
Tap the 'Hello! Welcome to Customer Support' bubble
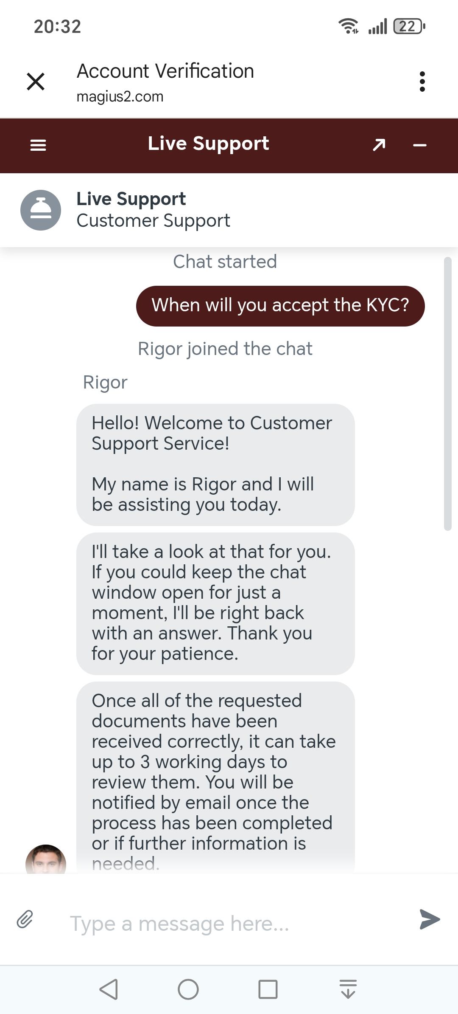click(215, 464)
